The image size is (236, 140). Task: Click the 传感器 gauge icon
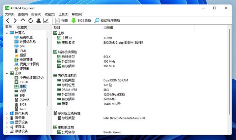click(17, 69)
